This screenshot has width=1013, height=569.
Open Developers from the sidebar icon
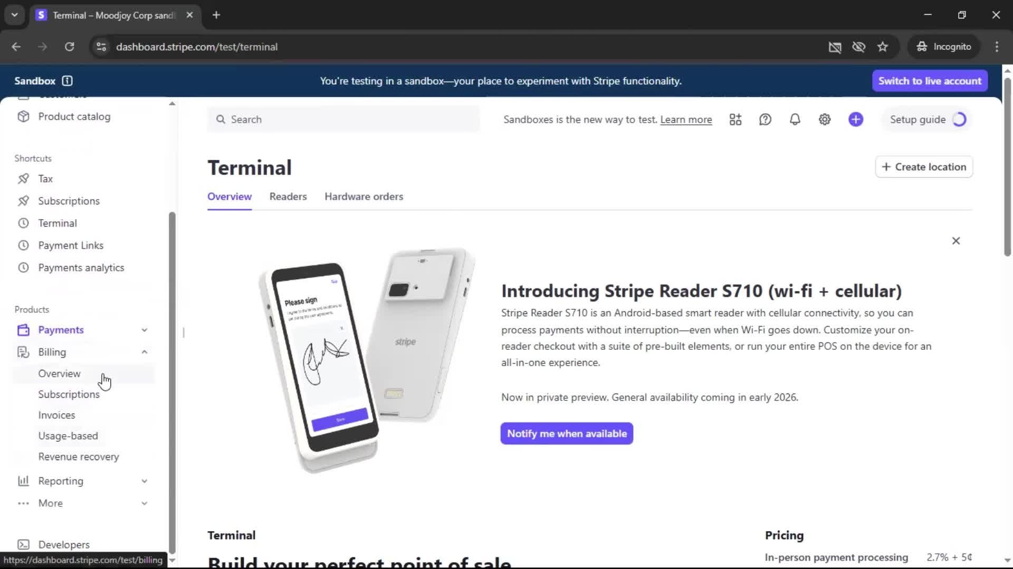[23, 544]
